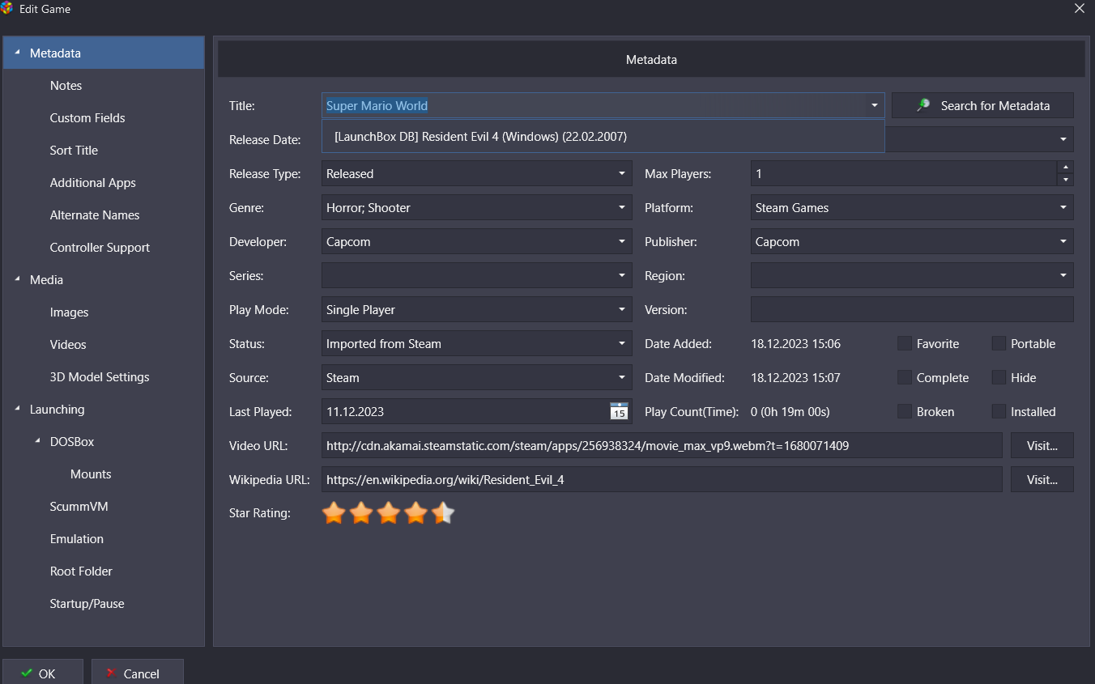Image resolution: width=1095 pixels, height=684 pixels.
Task: Click the Cancel button
Action: tap(137, 673)
